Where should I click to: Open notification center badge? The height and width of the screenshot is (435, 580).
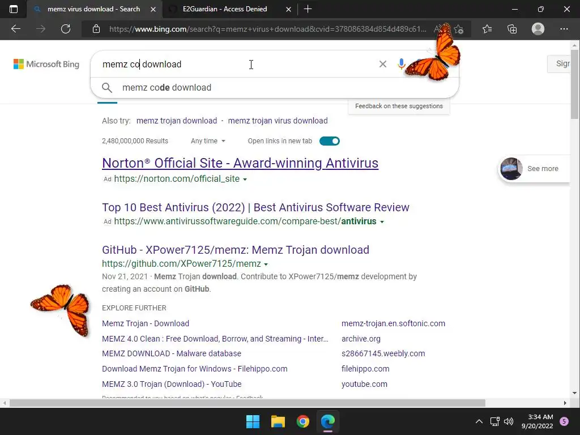(x=564, y=421)
